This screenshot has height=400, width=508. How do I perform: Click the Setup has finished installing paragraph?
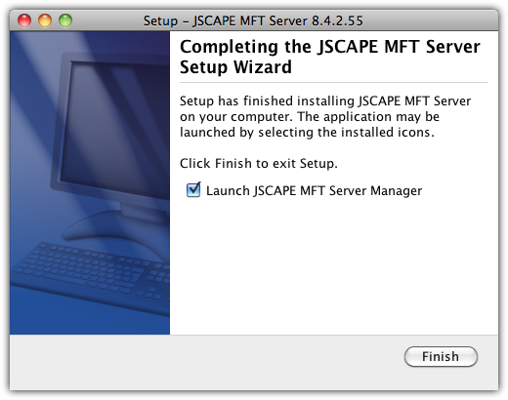325,116
